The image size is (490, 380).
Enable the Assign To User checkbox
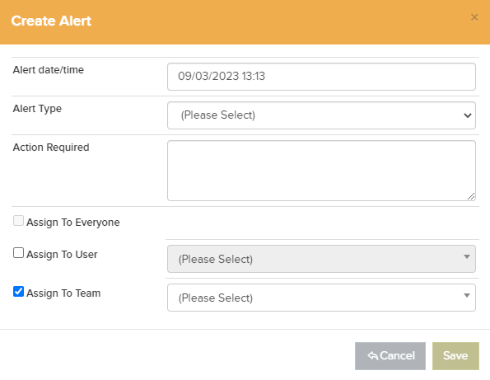(18, 253)
